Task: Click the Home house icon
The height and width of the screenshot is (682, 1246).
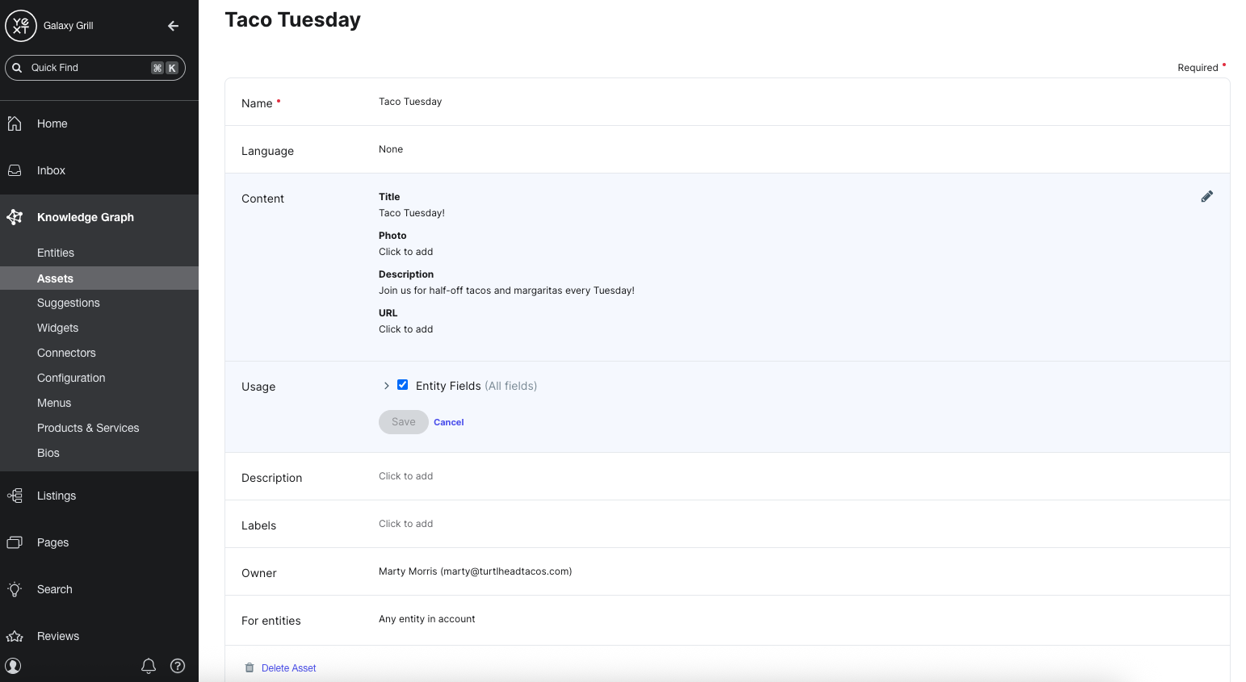Action: pos(15,123)
